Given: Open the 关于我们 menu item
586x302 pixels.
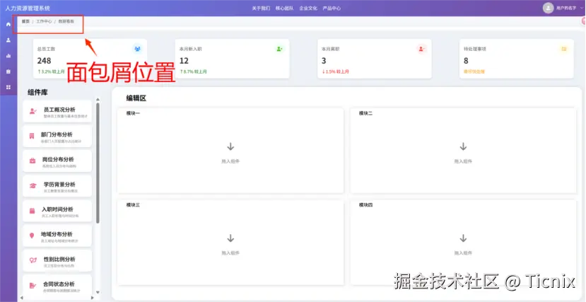Looking at the screenshot, I should tap(261, 8).
